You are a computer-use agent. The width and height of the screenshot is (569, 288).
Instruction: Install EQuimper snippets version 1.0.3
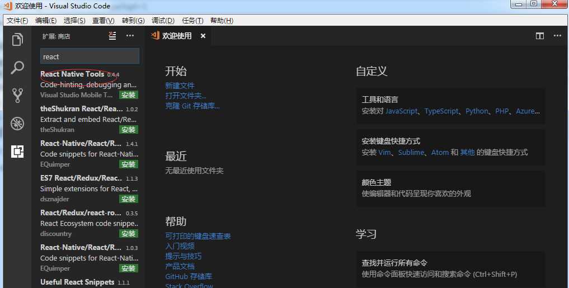pos(129,268)
